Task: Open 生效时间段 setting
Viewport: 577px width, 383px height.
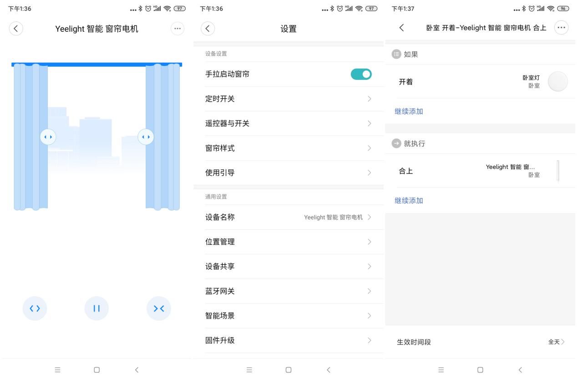Action: point(480,342)
